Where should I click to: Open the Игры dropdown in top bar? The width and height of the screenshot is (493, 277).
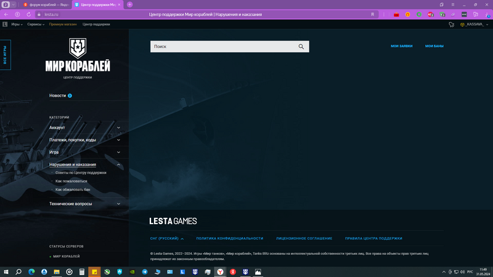pyautogui.click(x=17, y=24)
